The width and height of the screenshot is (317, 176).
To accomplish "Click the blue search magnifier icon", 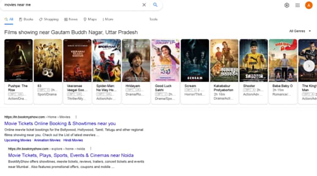I will click(155, 5).
